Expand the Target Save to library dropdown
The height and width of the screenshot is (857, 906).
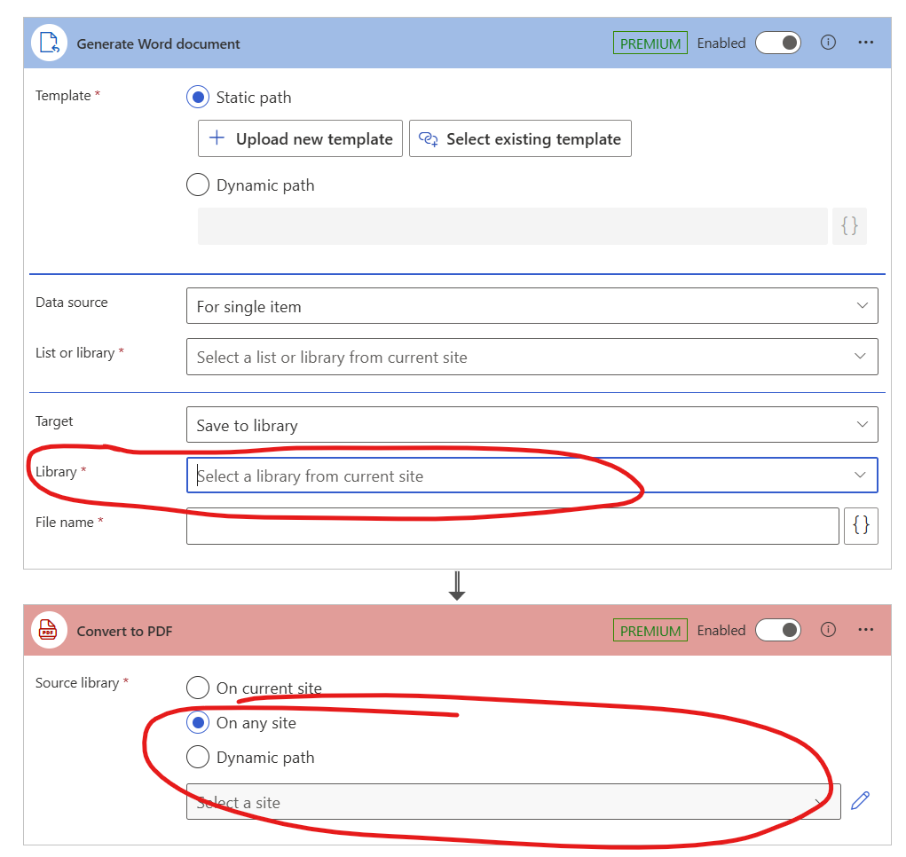[x=532, y=425]
